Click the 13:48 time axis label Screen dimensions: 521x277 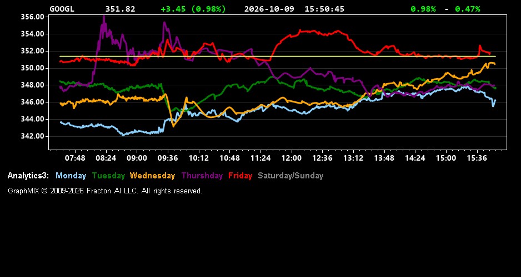pos(384,158)
